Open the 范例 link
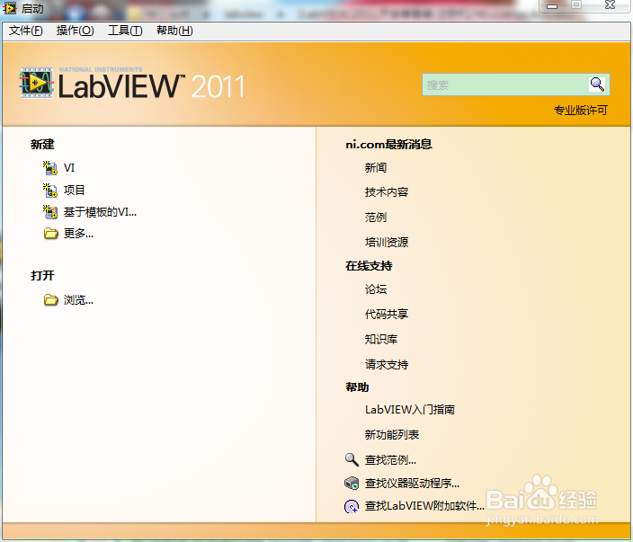Screen dimensions: 633x542 tap(376, 218)
